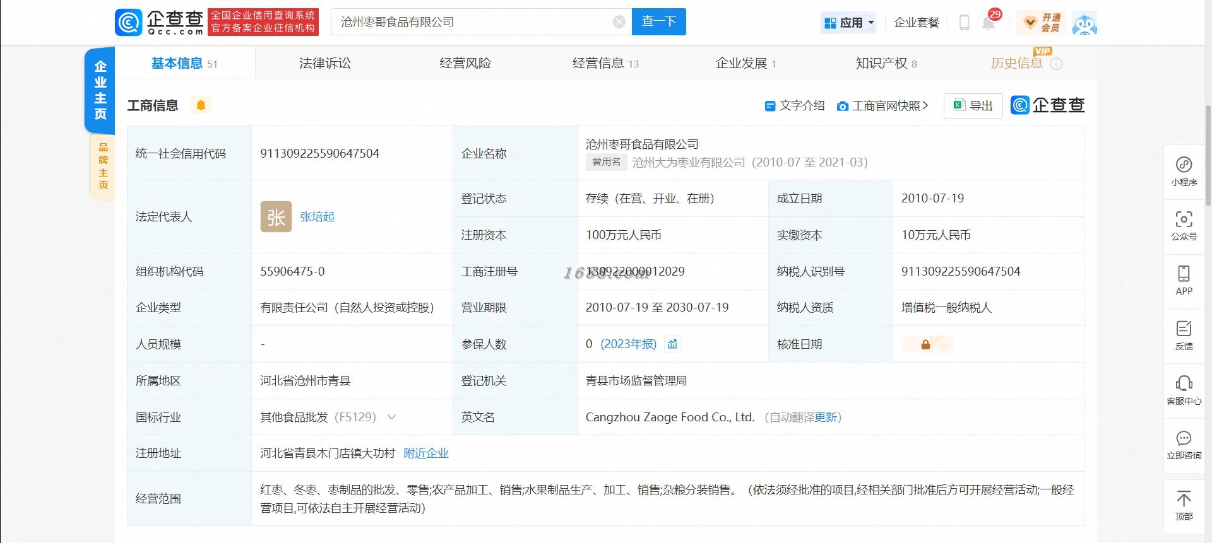Image resolution: width=1212 pixels, height=543 pixels.
Task: Click former name 沧州大为枣业有限公司
Action: [689, 162]
